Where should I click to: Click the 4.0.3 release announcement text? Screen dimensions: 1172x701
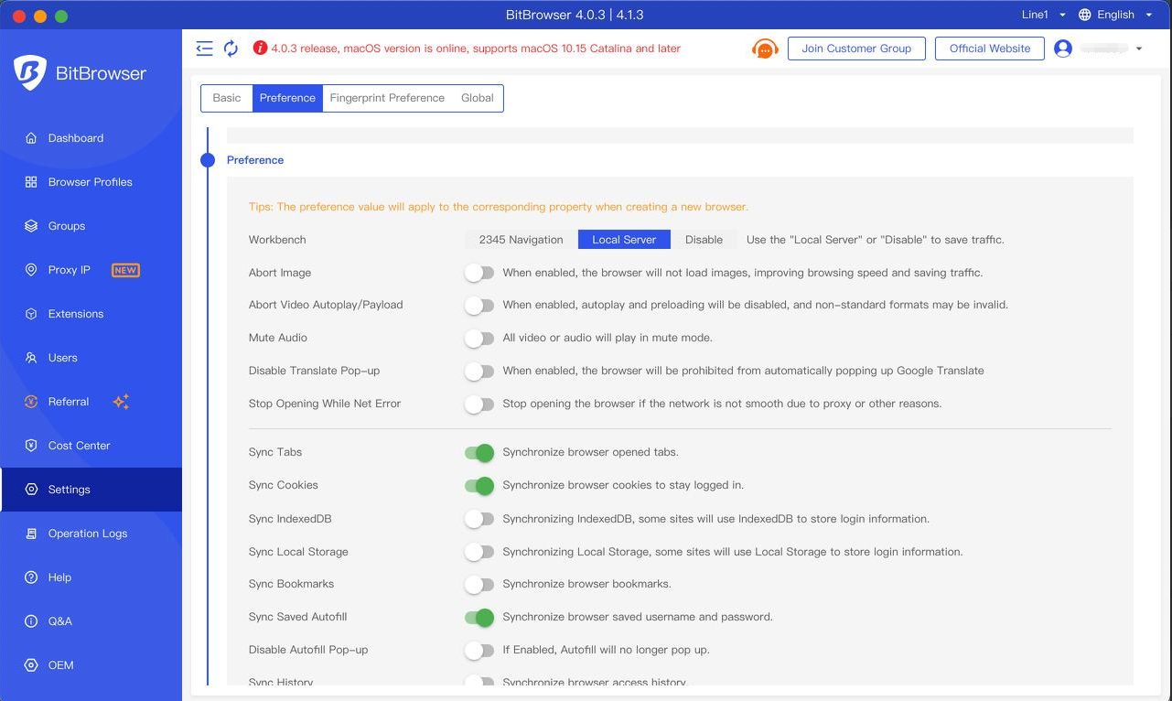click(476, 49)
